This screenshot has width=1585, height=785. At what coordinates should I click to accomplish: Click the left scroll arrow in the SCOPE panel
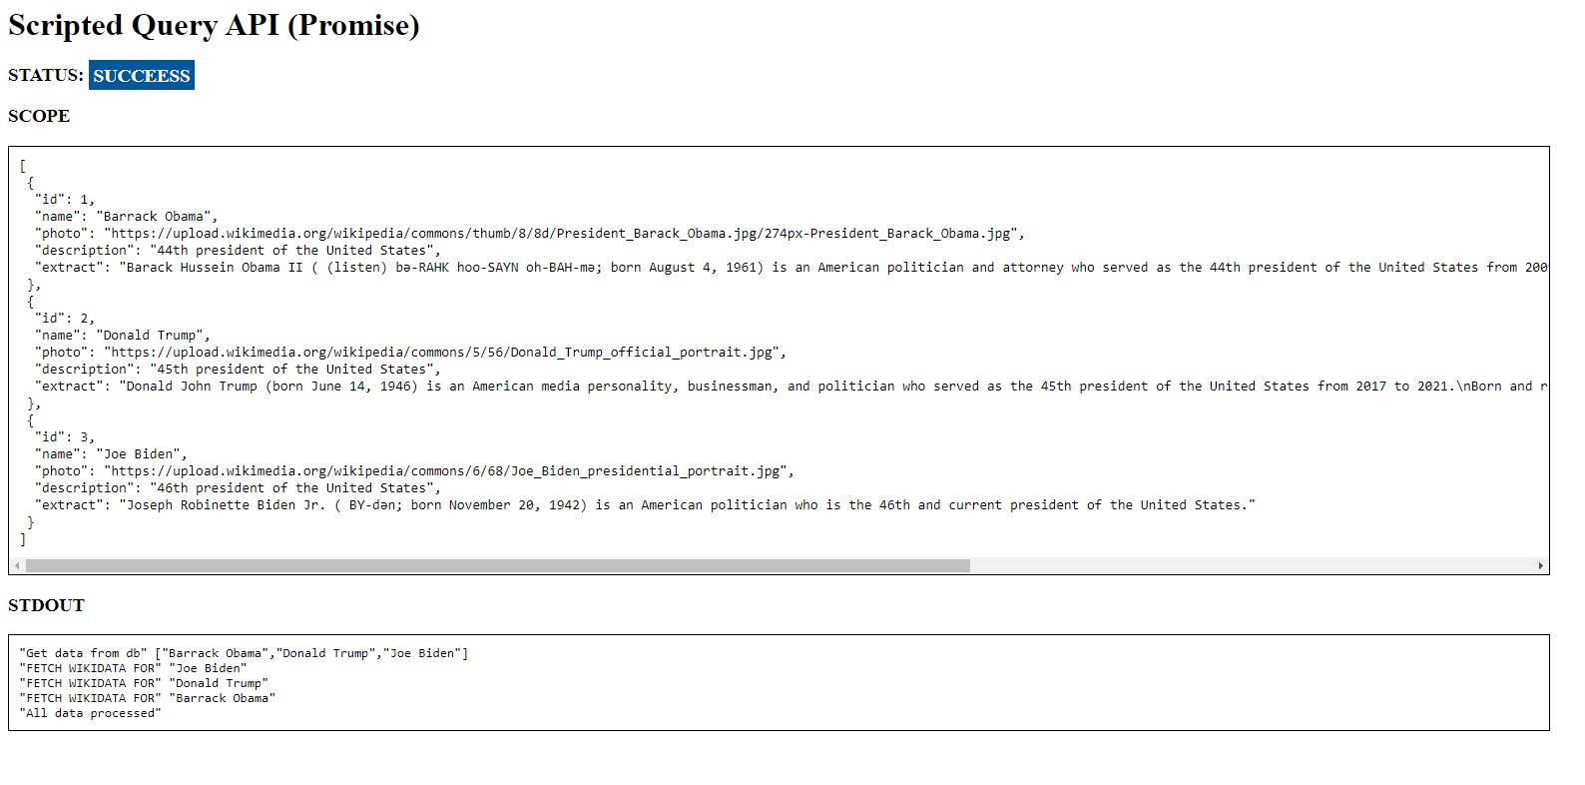17,566
